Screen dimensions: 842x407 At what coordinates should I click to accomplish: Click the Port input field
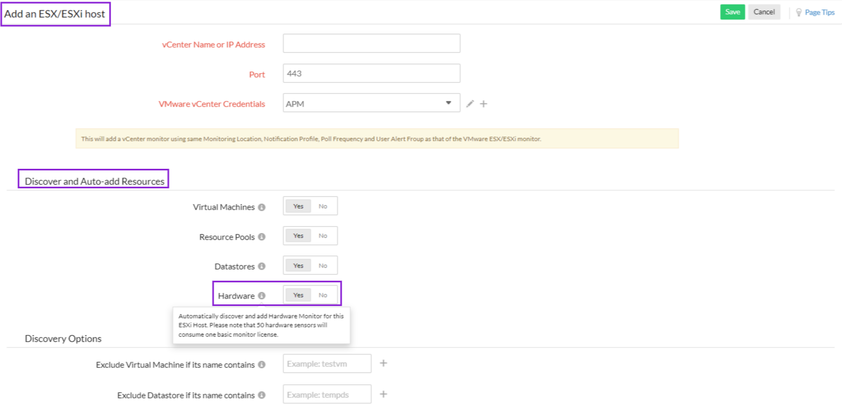click(x=371, y=74)
